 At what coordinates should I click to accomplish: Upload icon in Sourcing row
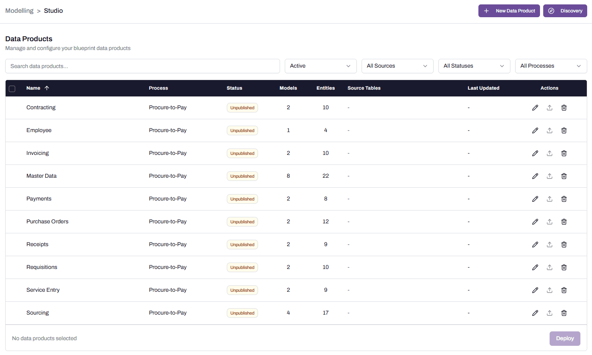tap(550, 313)
